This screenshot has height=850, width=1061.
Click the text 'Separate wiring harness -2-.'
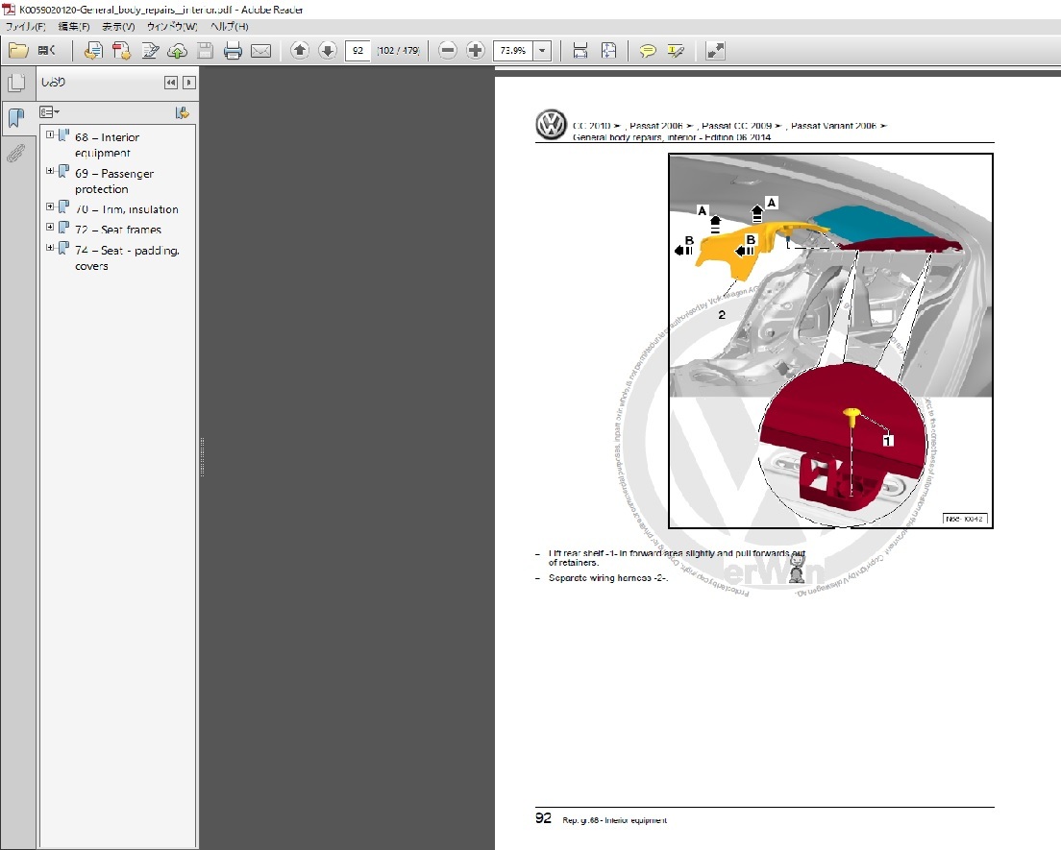(x=608, y=578)
